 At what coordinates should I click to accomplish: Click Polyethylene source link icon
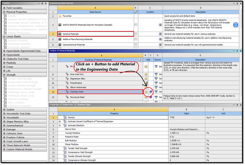pos(156,83)
